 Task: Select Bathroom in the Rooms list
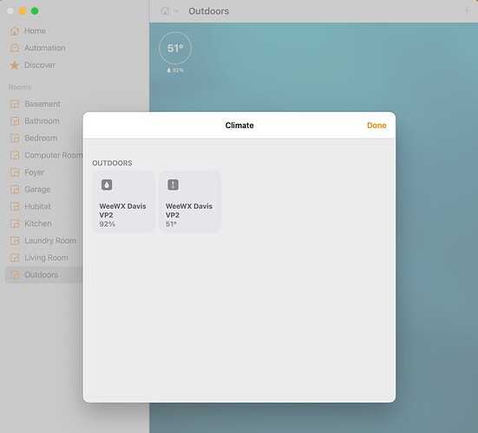[42, 121]
